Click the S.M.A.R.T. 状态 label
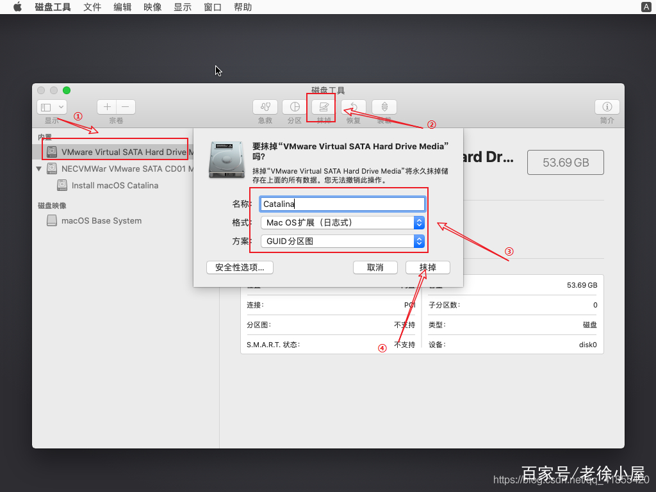This screenshot has width=656, height=492. click(273, 345)
